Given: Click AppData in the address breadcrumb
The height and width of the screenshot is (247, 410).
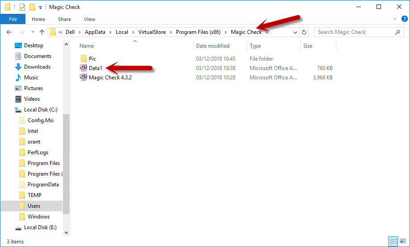Looking at the screenshot, I should coord(95,32).
